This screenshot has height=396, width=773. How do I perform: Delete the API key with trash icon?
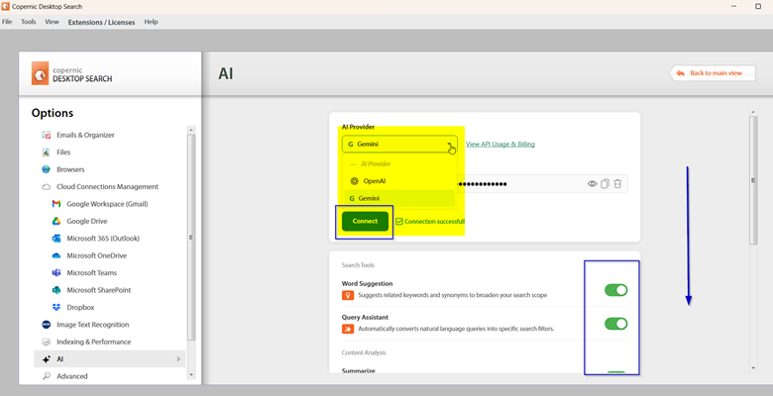[x=617, y=184]
